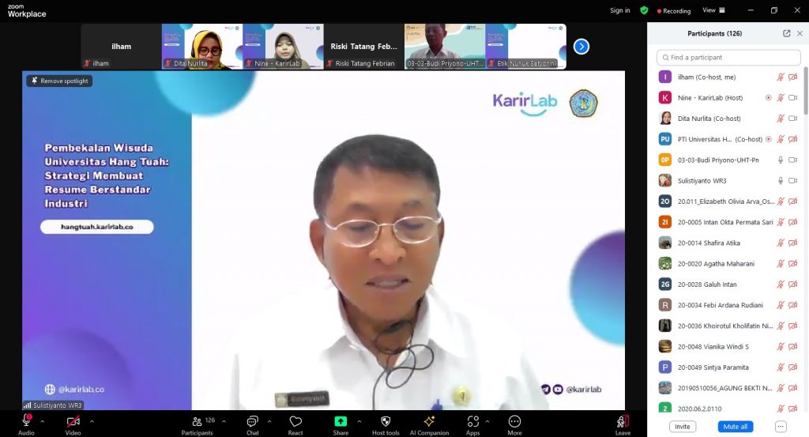
Task: Remove spotlight from the speaker video
Action: coord(59,81)
